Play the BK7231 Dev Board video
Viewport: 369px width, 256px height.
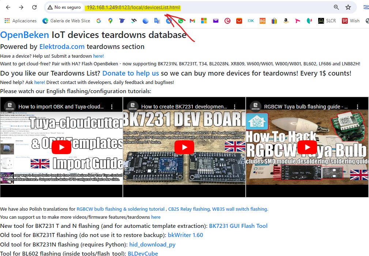point(184,147)
